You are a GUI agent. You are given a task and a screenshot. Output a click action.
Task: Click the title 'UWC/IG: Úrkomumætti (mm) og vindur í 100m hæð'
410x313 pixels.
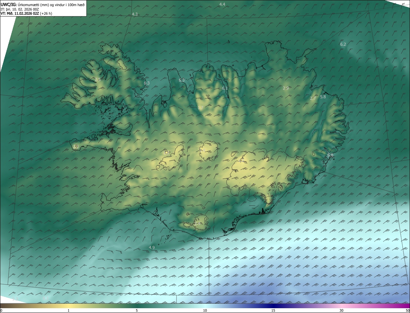click(x=43, y=4)
